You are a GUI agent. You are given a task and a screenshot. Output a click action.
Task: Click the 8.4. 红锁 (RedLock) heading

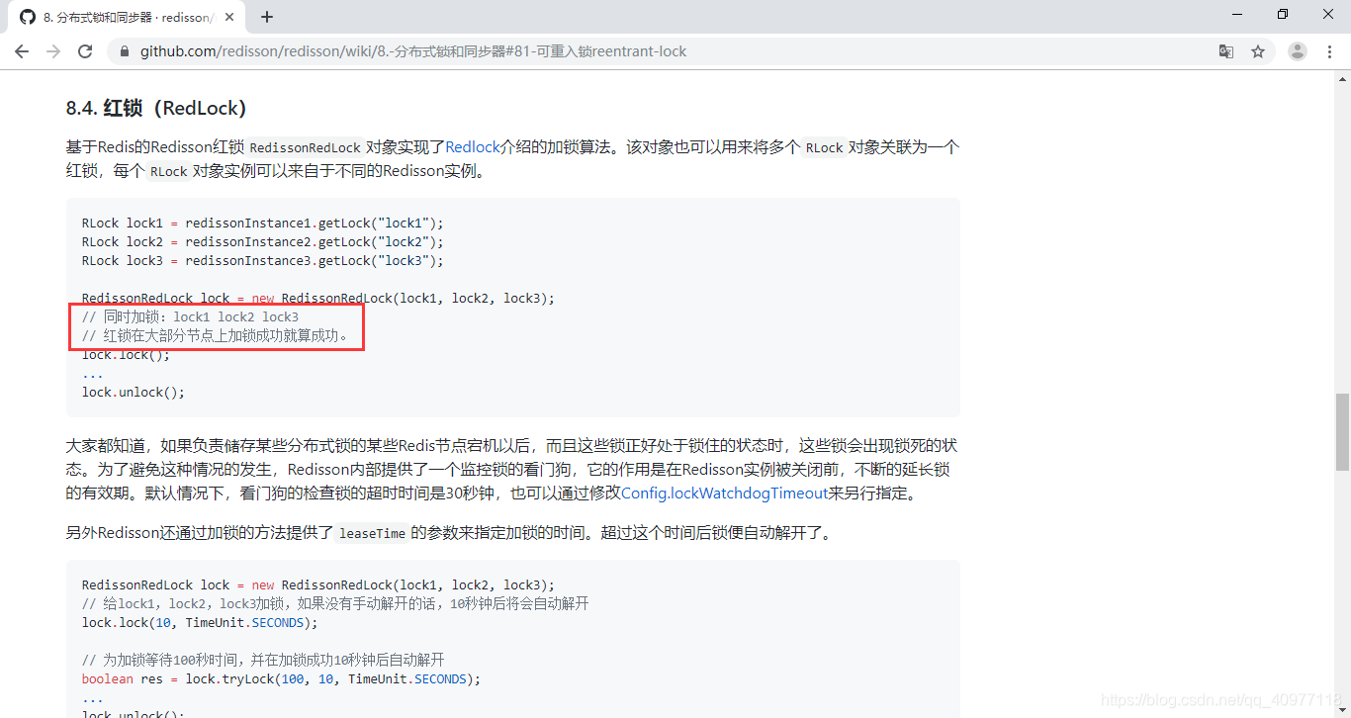point(156,107)
